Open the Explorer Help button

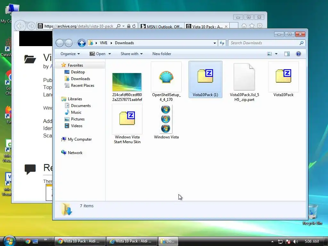point(299,54)
